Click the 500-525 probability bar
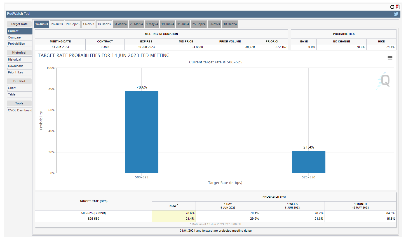406x237 pixels. (x=141, y=131)
